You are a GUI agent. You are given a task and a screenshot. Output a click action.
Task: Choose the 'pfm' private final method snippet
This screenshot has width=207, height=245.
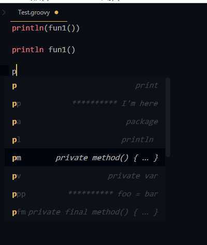tap(85, 212)
